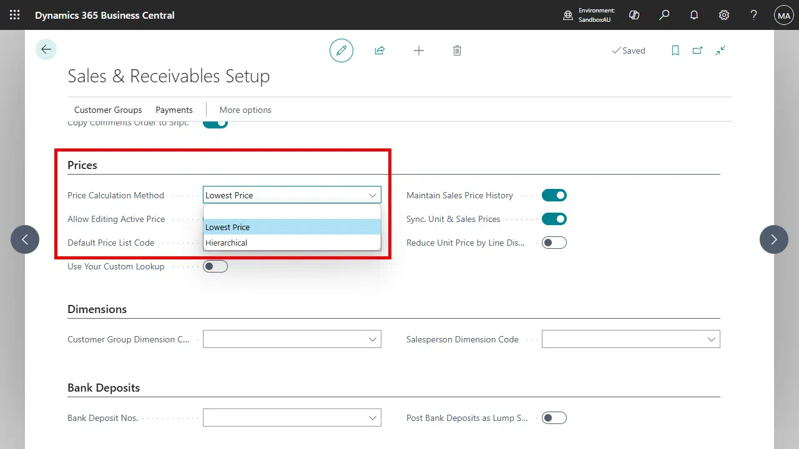The height and width of the screenshot is (449, 799).
Task: Click More options link
Action: pos(245,110)
